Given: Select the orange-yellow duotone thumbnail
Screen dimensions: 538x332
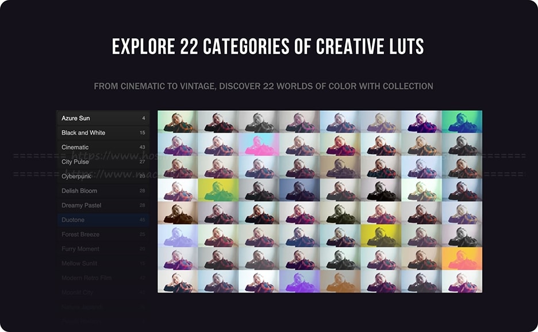Looking at the screenshot, I should [x=462, y=258].
